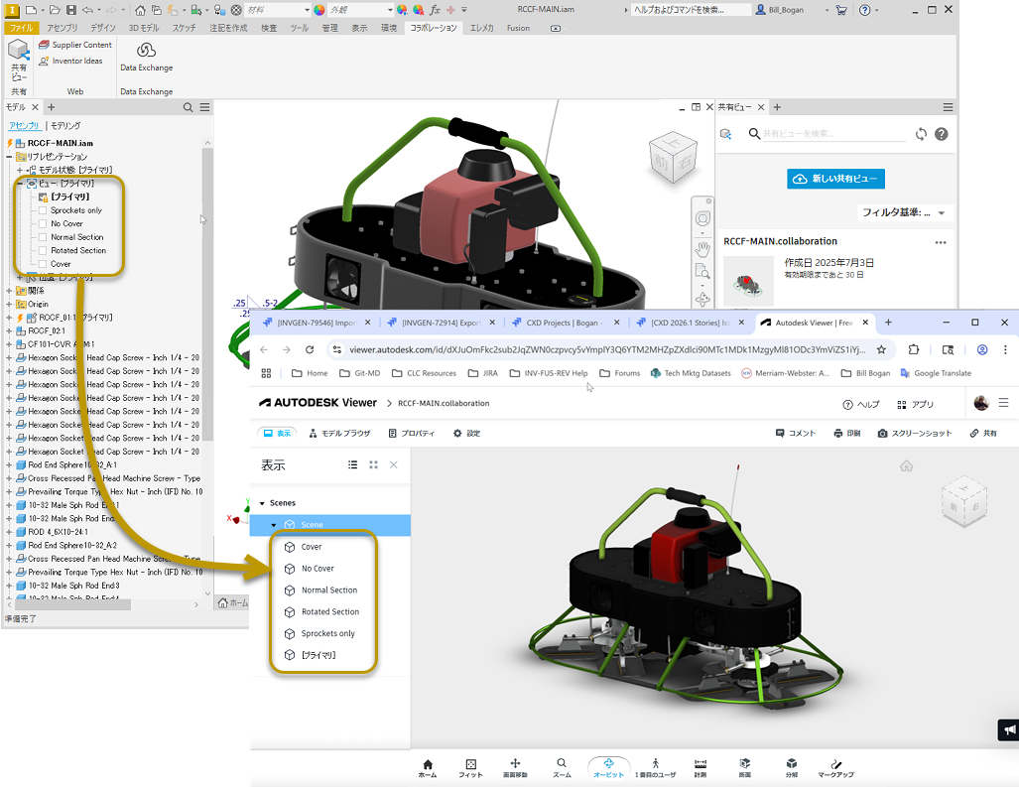This screenshot has height=787, width=1019.
Task: Click the Inventor home icon in quick access toolbar
Action: click(x=140, y=10)
